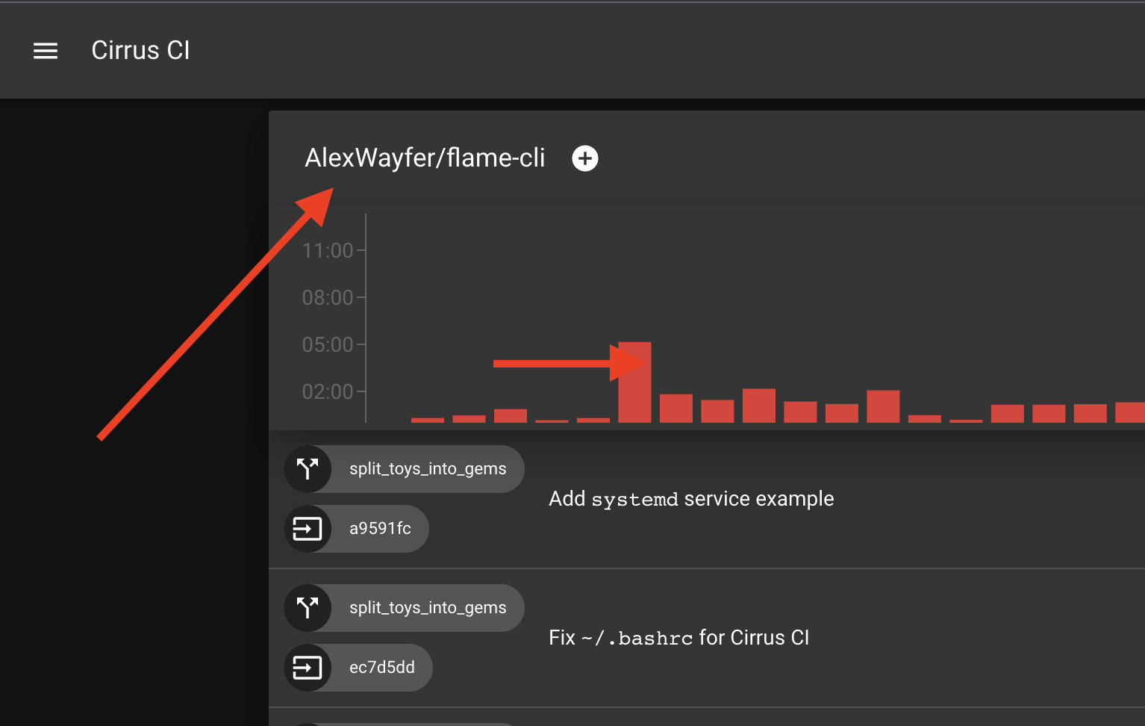The width and height of the screenshot is (1145, 726).
Task: Click the 05:00 axis label on the chart
Action: tap(328, 345)
